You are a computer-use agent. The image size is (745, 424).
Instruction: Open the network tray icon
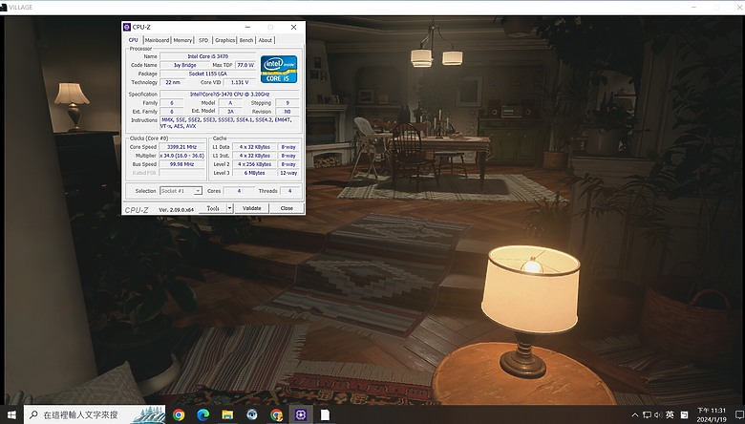(647, 415)
